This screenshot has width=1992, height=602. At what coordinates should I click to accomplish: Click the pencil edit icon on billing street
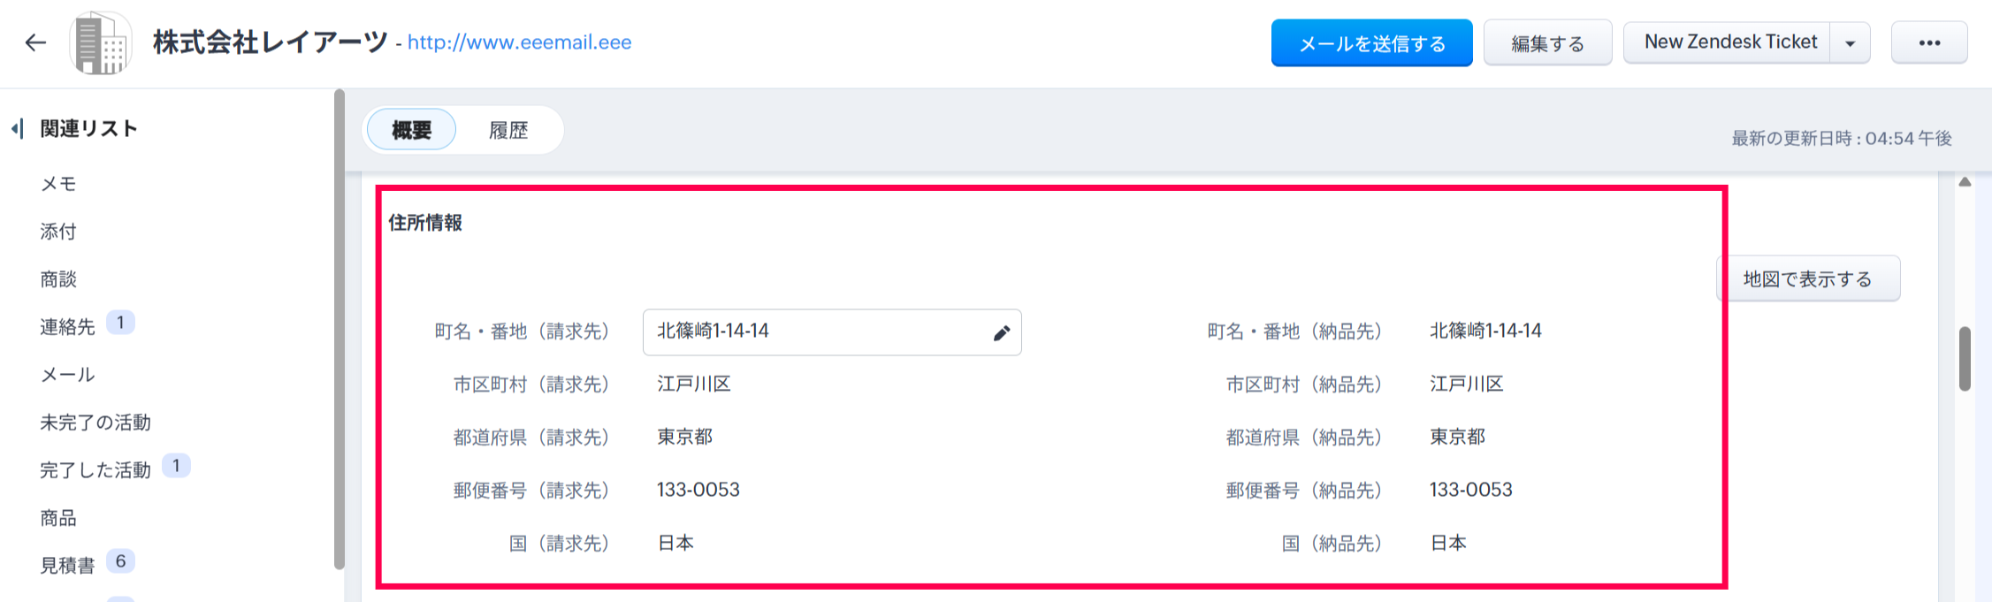[x=1001, y=332]
